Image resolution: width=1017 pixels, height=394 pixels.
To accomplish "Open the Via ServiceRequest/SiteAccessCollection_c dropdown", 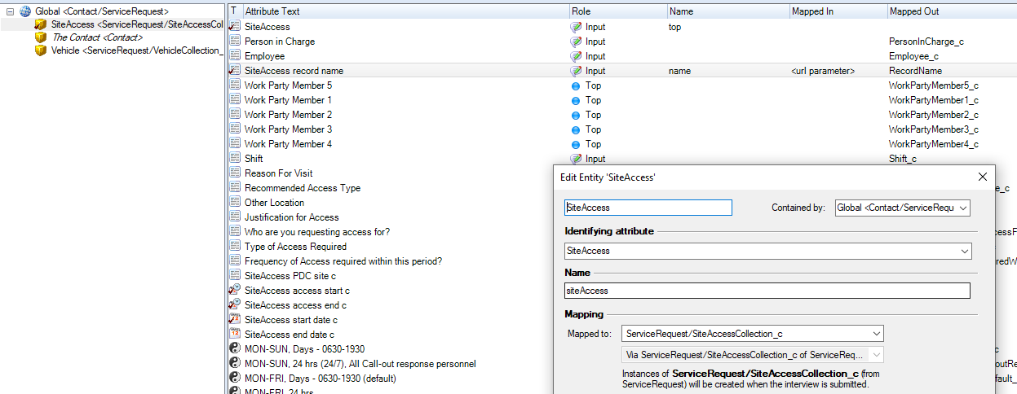I will coord(876,355).
